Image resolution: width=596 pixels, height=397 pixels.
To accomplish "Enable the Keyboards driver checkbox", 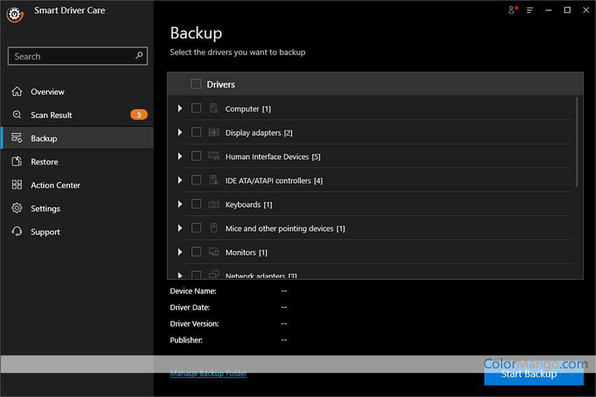I will click(x=196, y=204).
